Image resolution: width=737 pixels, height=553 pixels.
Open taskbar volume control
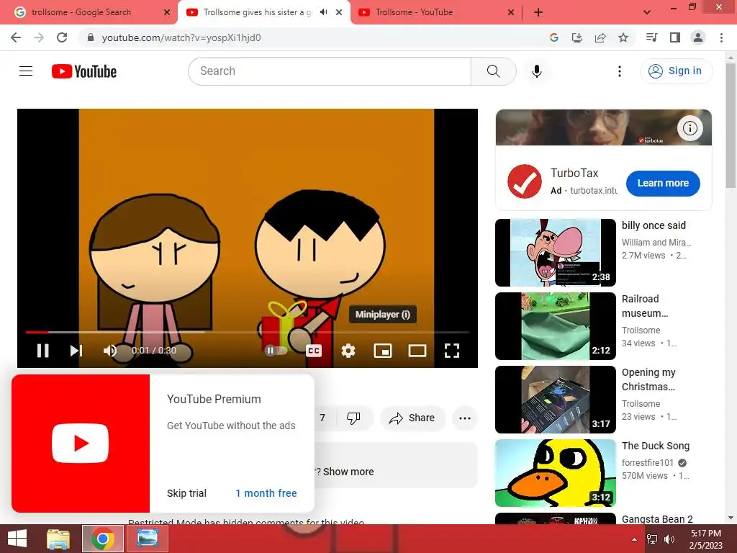click(x=669, y=539)
